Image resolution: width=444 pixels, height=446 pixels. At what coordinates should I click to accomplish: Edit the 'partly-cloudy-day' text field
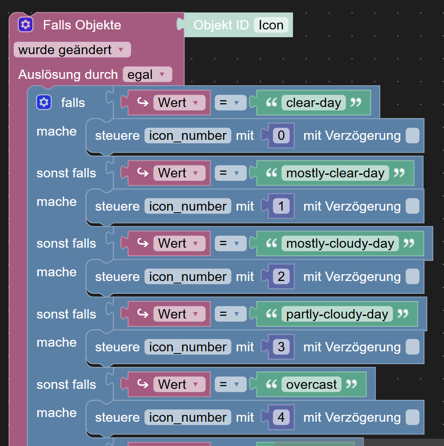337,314
